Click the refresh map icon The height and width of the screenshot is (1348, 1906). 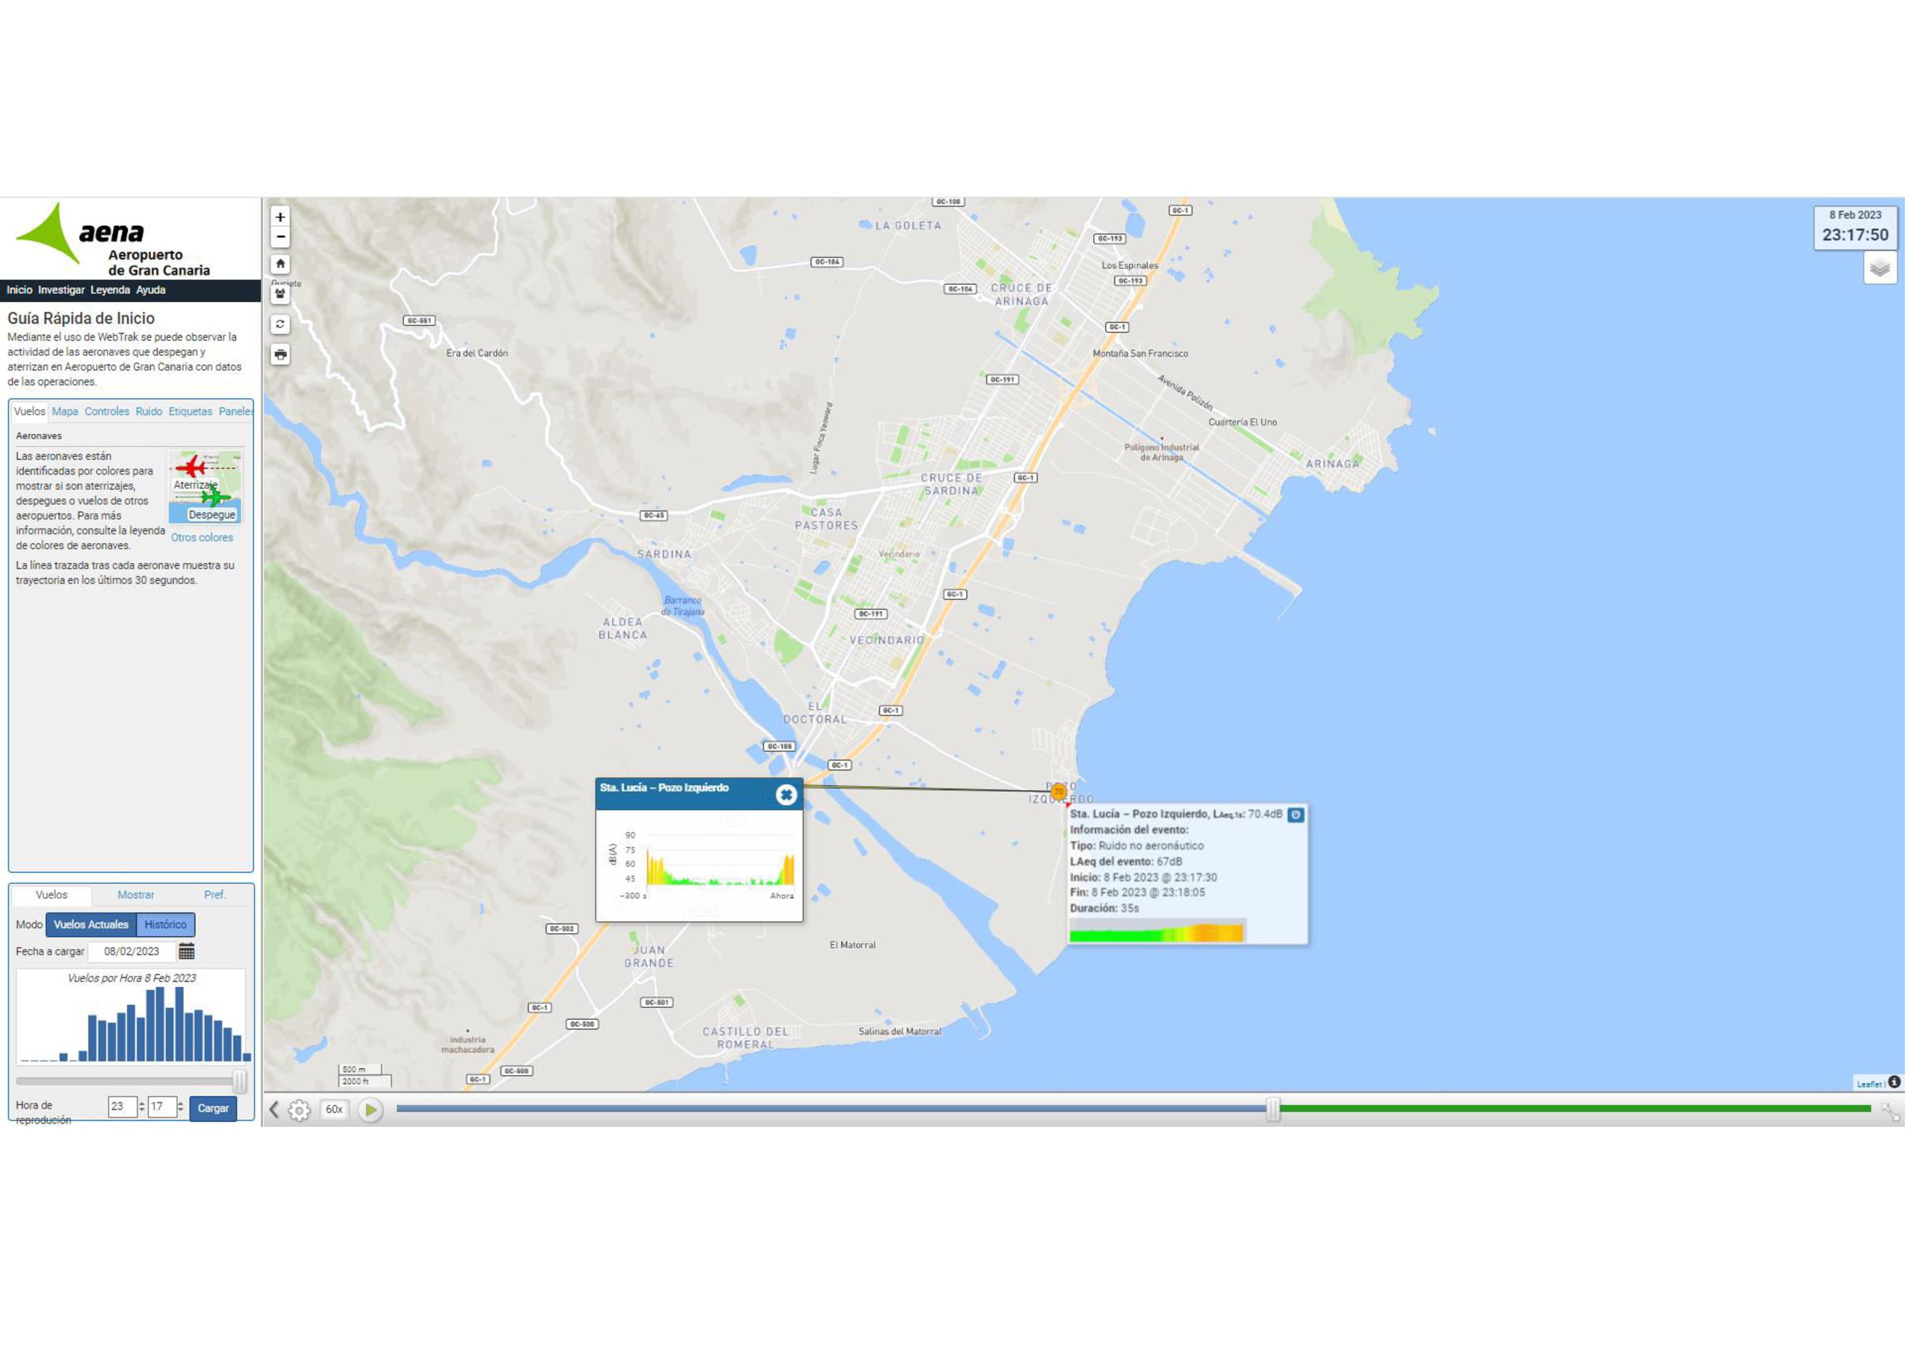tap(280, 324)
